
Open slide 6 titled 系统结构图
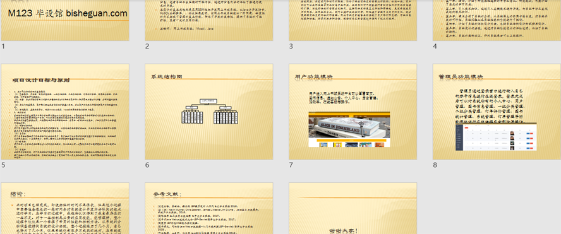(x=209, y=112)
